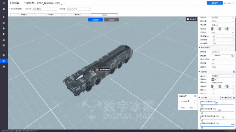
Task: Open the user account menu at top right
Action: tap(229, 3)
